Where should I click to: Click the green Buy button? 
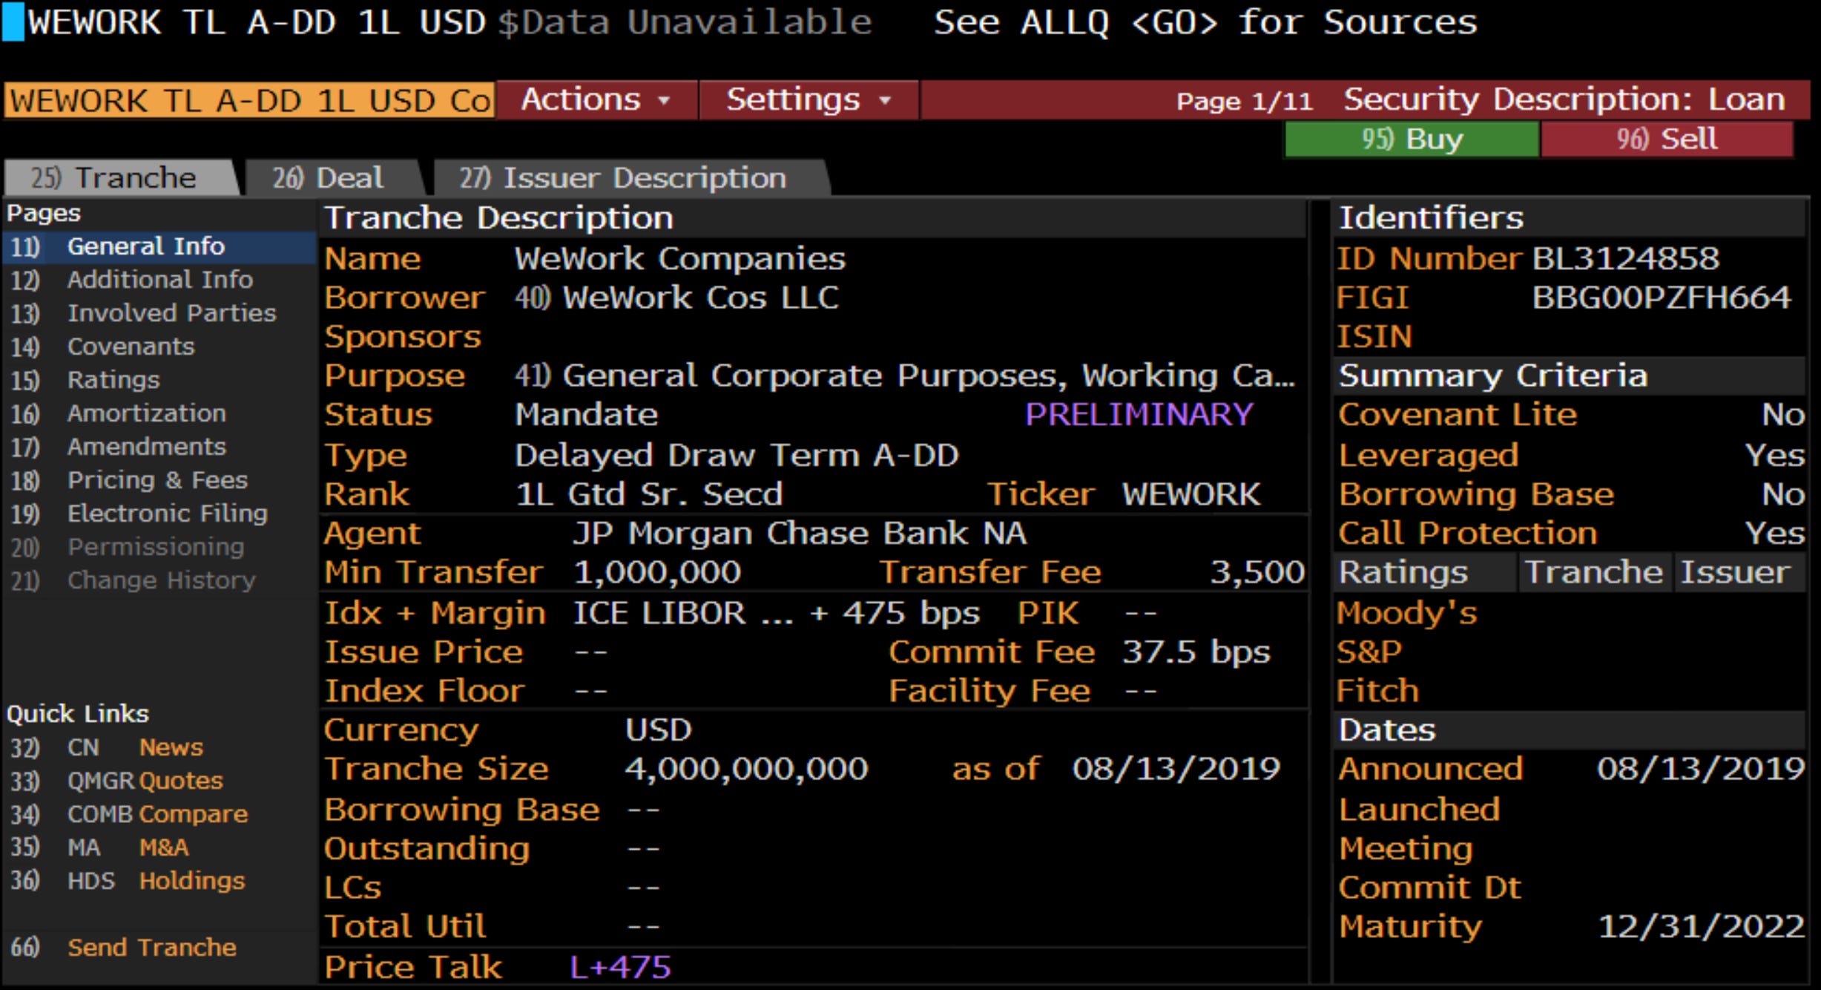click(x=1412, y=140)
